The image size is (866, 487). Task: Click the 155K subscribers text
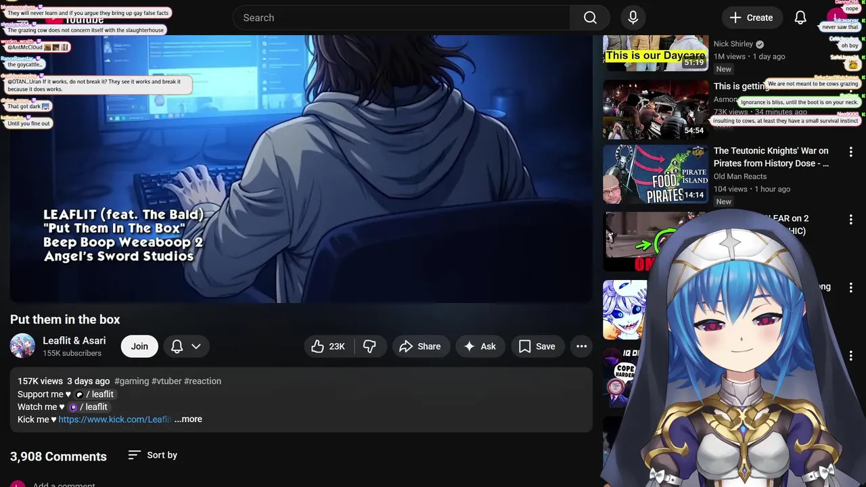click(72, 353)
